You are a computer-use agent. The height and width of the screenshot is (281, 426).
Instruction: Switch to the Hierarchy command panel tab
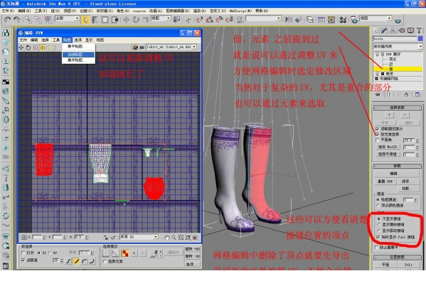393,31
